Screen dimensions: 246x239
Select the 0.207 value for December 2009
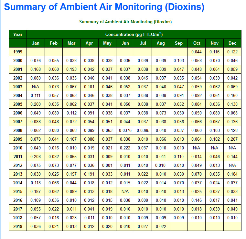(232, 139)
